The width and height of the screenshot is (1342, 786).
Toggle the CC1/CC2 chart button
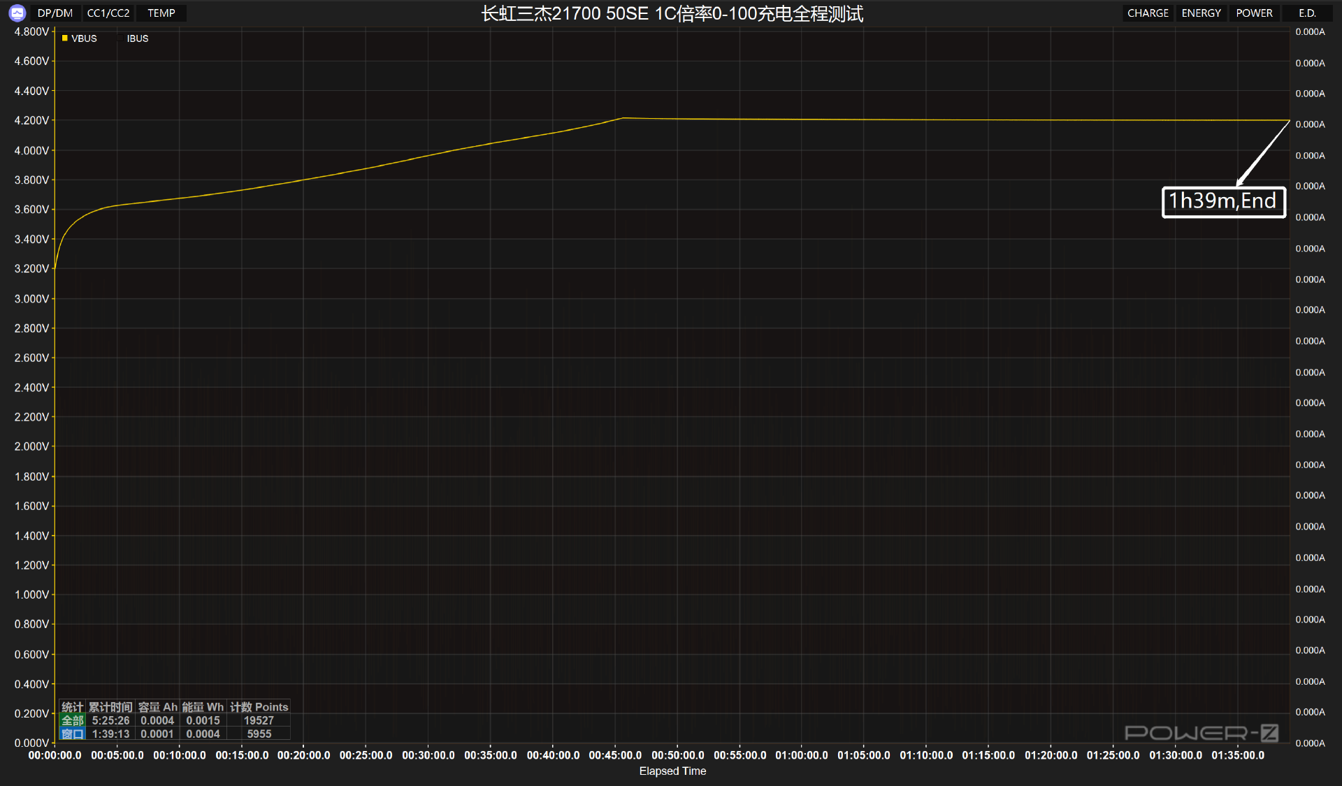(x=108, y=13)
